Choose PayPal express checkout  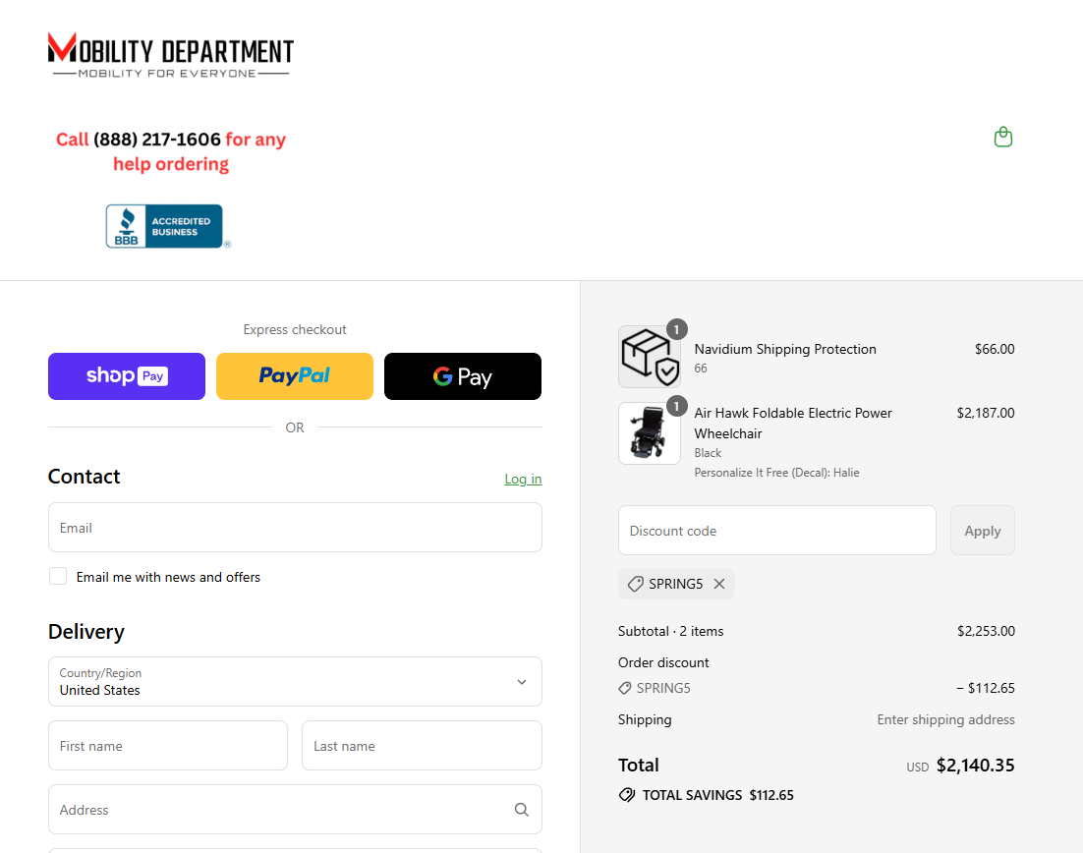pos(294,376)
